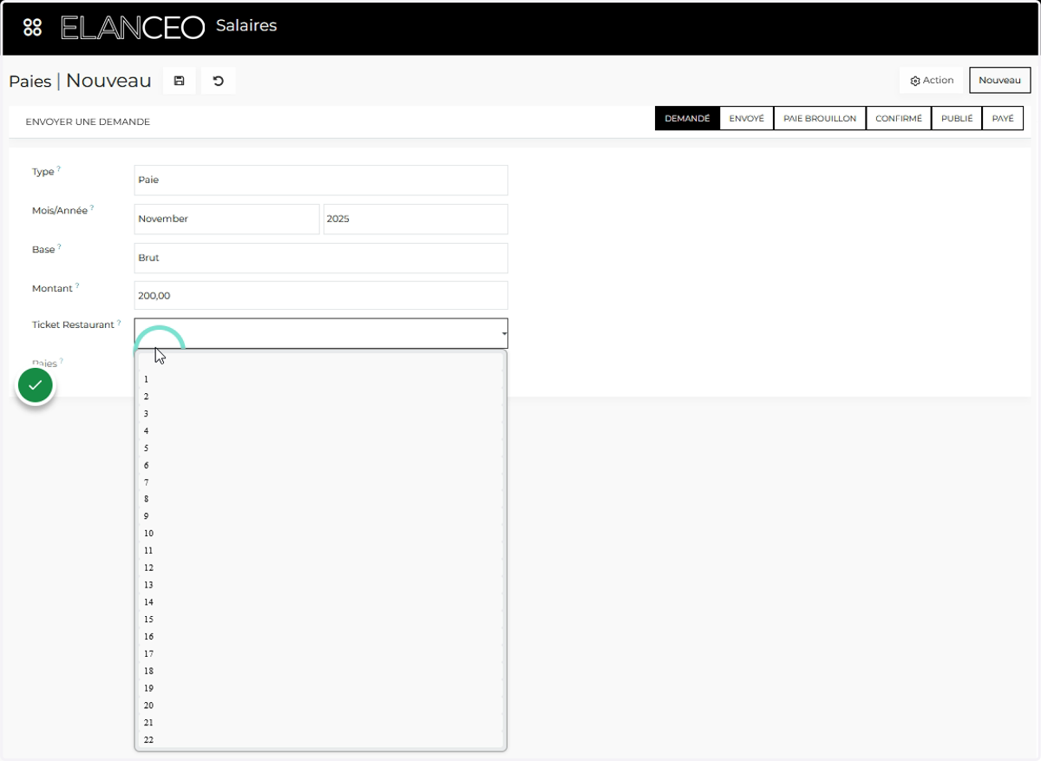Choose option 1 in the list

point(321,379)
